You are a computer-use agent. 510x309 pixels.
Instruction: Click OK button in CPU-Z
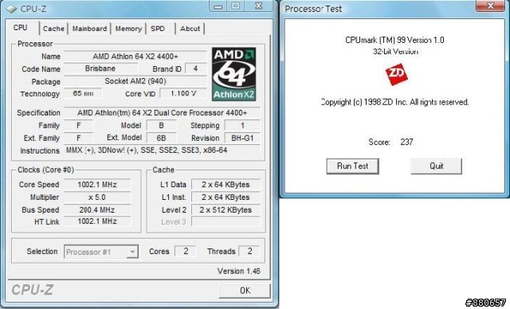245,291
